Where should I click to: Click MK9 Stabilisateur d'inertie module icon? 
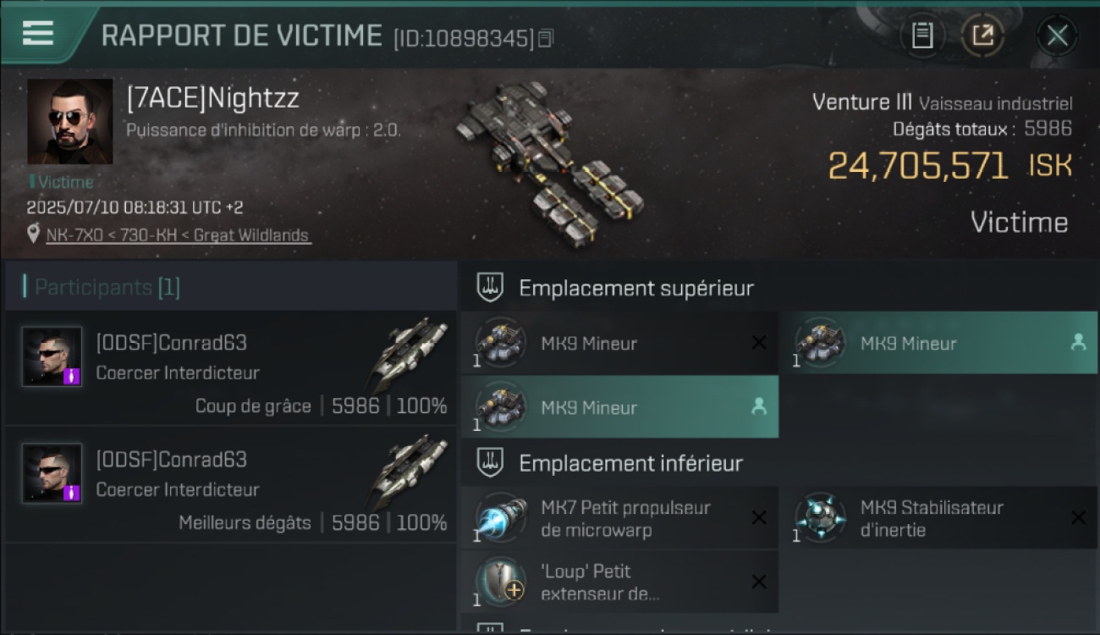(820, 518)
